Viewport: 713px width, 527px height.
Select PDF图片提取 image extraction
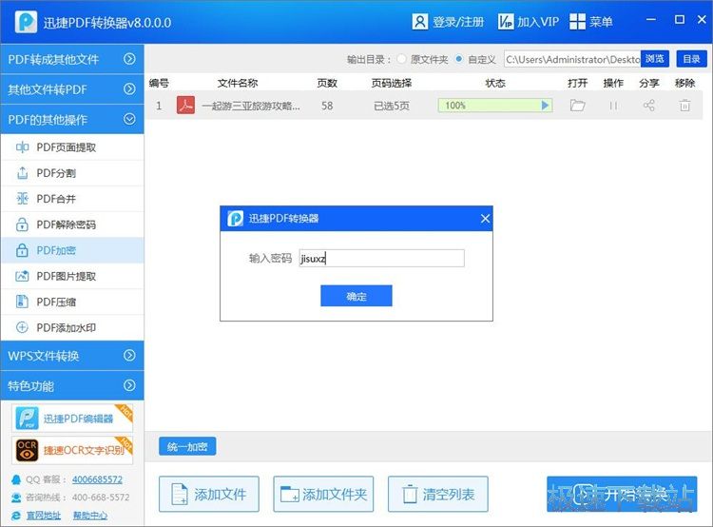coord(72,276)
